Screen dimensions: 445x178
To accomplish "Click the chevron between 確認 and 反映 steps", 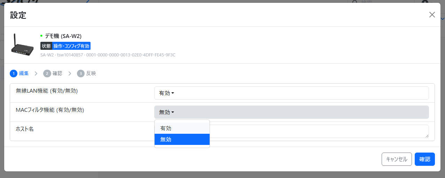I will (x=70, y=73).
